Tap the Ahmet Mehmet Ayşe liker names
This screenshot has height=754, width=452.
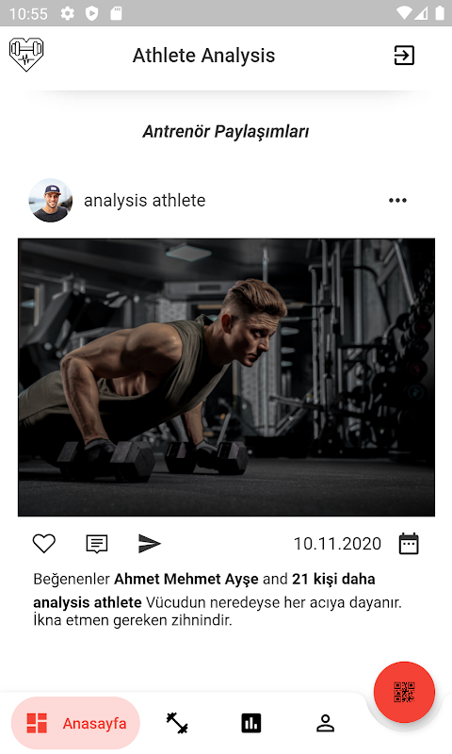[x=186, y=579]
